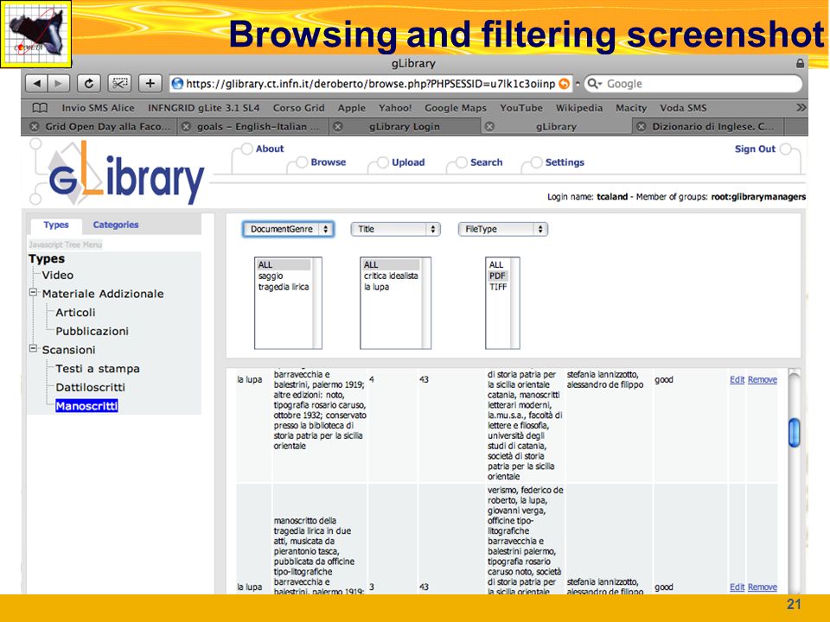Open the Invio SMS Alice bookmark

point(98,108)
